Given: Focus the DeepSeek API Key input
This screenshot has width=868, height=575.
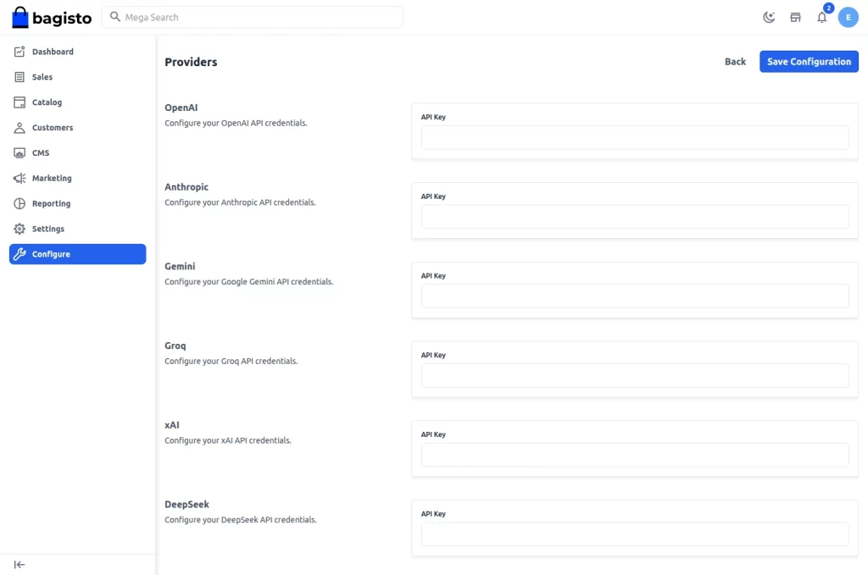Looking at the screenshot, I should 635,534.
